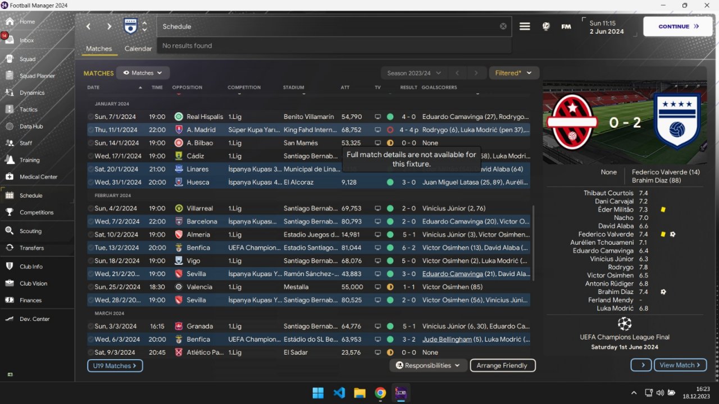
Task: Click the Data Hub icon
Action: point(10,126)
